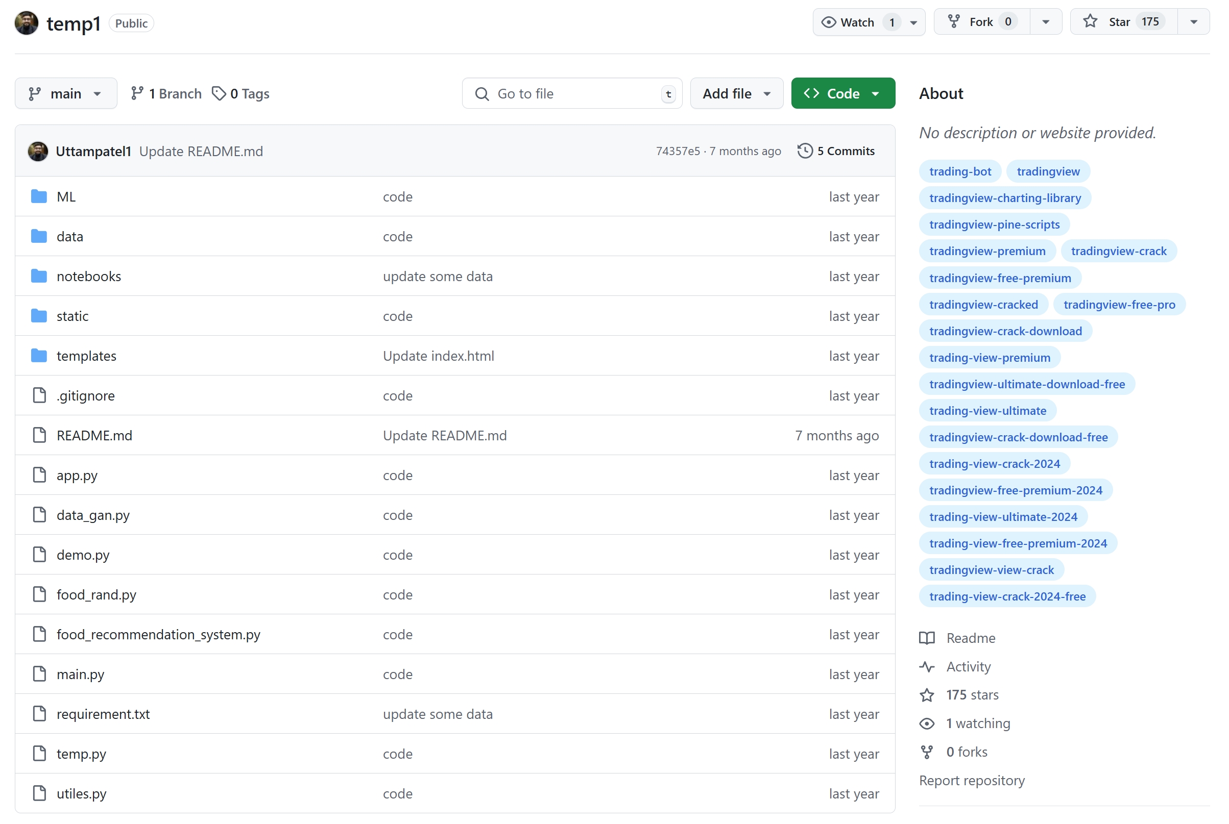This screenshot has width=1229, height=824.
Task: Select the tradingview-crack topic tag
Action: (x=1119, y=251)
